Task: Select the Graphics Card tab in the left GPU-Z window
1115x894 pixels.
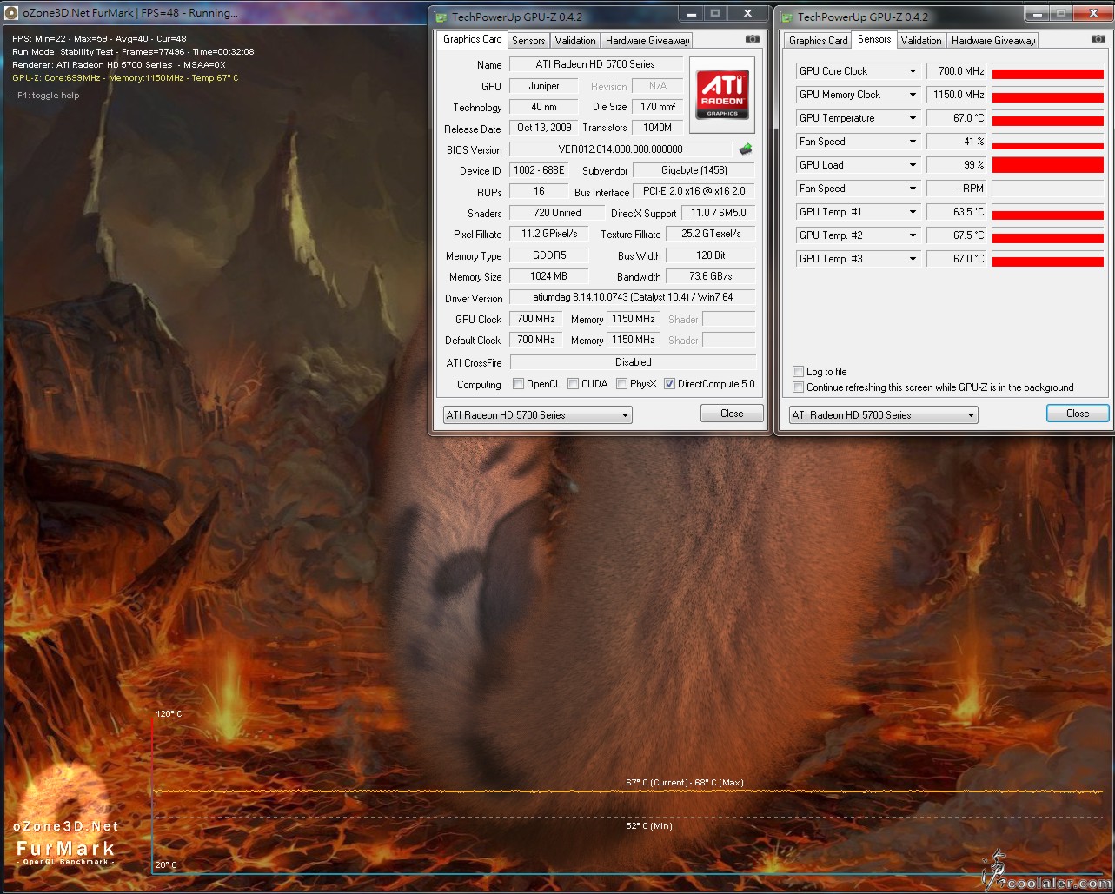Action: [x=472, y=39]
